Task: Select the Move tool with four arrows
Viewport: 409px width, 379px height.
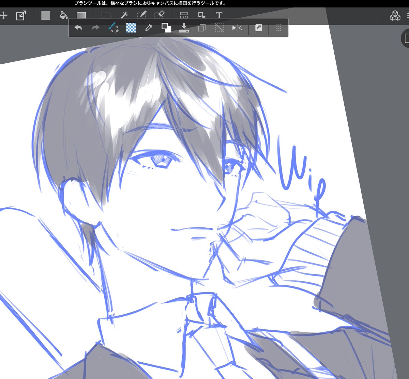Action: coord(3,16)
